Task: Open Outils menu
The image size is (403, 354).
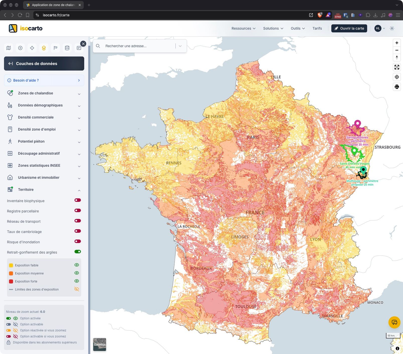Action: [298, 28]
